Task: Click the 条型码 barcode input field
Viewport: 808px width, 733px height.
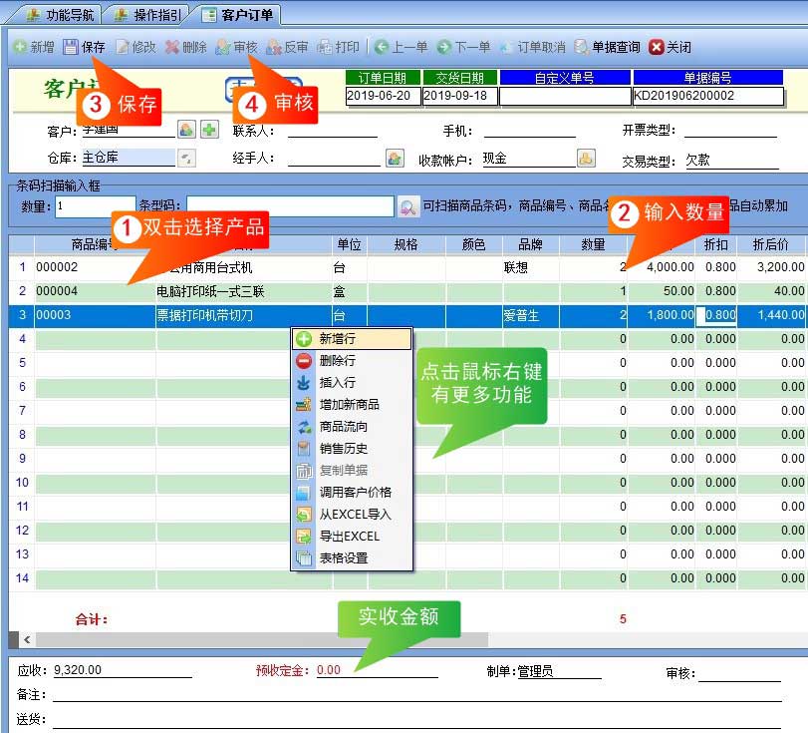Action: coord(291,206)
